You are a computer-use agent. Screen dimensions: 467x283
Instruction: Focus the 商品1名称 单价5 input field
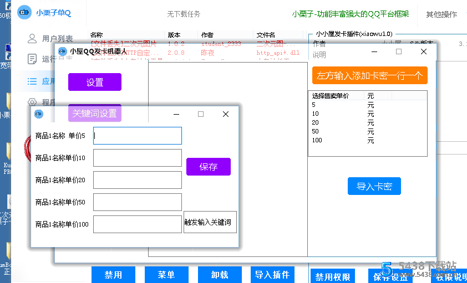(138, 136)
